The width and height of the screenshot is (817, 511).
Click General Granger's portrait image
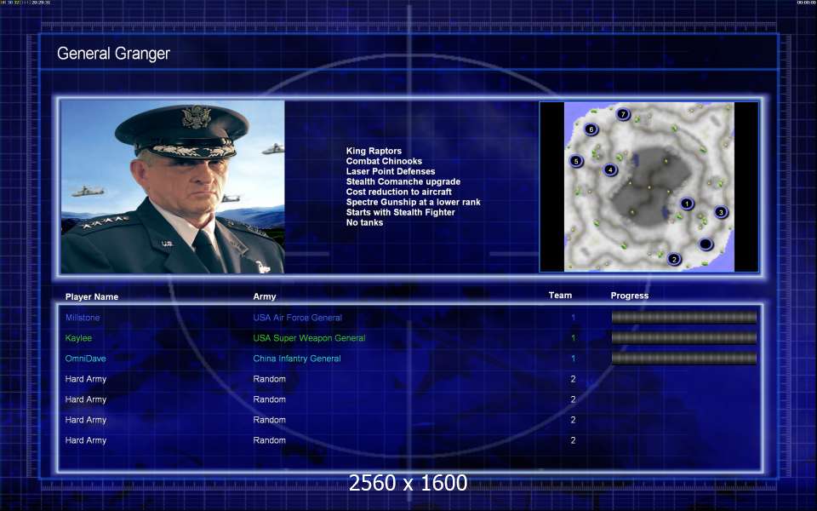pos(173,187)
